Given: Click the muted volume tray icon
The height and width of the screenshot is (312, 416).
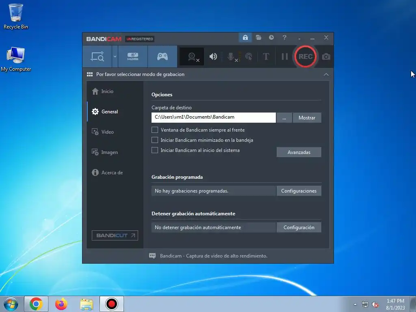Looking at the screenshot, I should tap(375, 305).
